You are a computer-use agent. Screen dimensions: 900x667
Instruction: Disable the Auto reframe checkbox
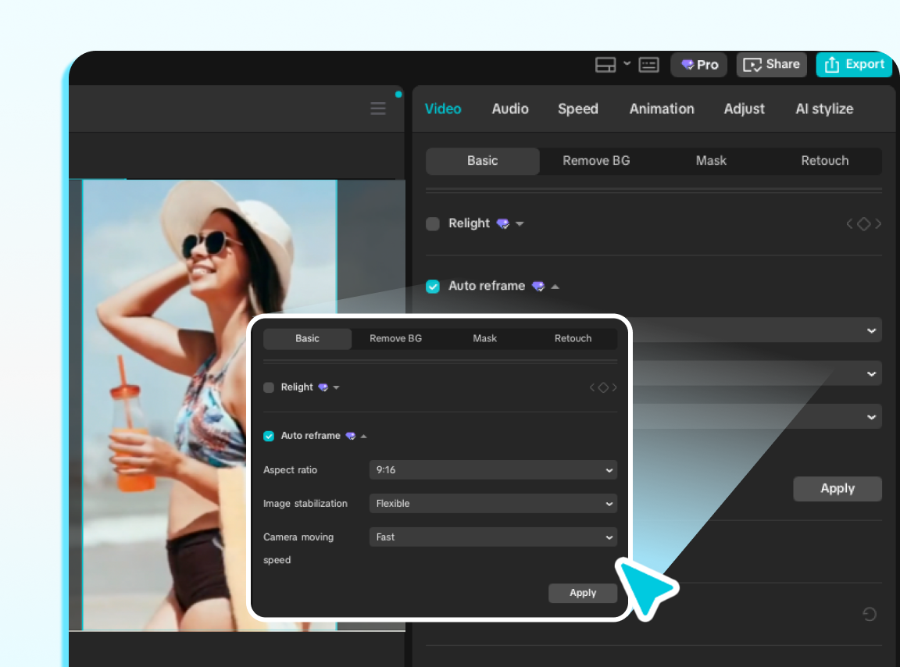point(433,286)
